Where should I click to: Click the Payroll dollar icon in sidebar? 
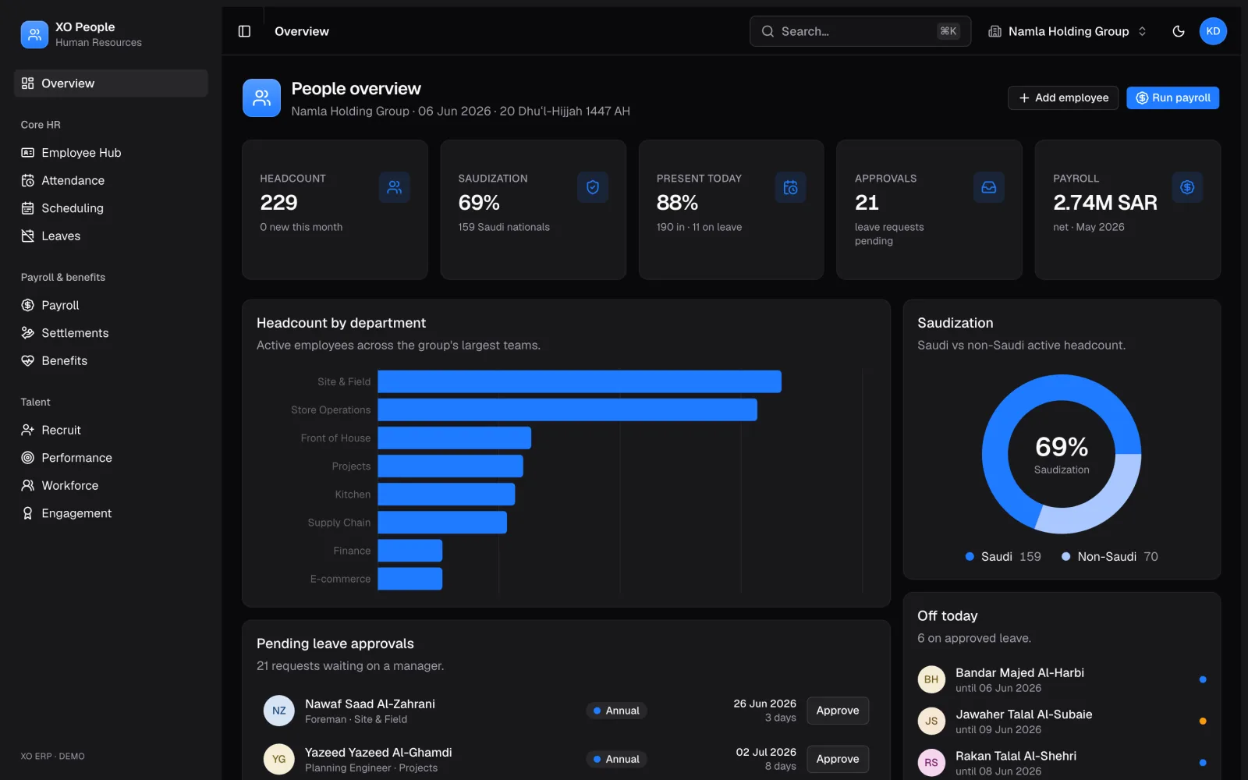[28, 305]
